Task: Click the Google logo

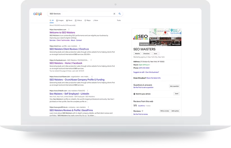Action: [38, 14]
